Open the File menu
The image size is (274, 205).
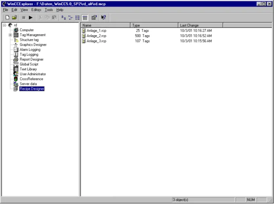coord(5,10)
